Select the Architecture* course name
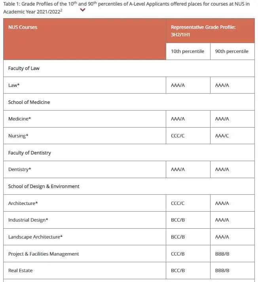The height and width of the screenshot is (282, 258). [x=23, y=203]
